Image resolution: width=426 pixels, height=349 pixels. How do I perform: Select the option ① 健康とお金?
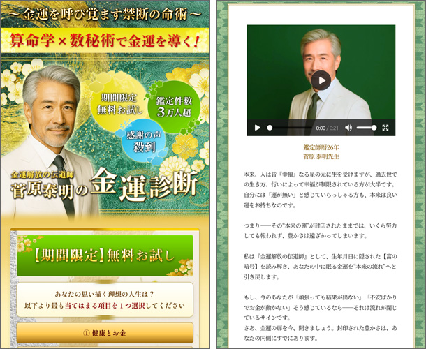click(x=105, y=333)
